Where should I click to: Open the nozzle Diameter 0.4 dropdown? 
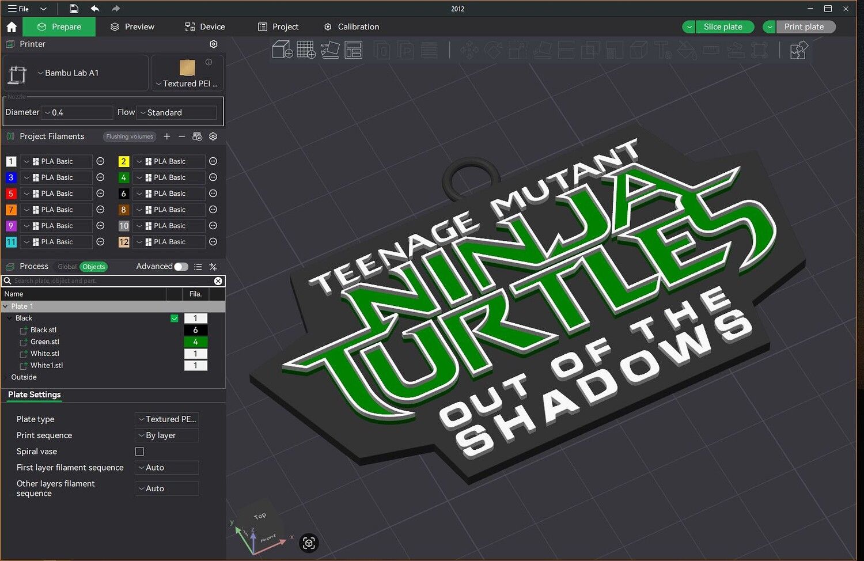[x=77, y=113]
